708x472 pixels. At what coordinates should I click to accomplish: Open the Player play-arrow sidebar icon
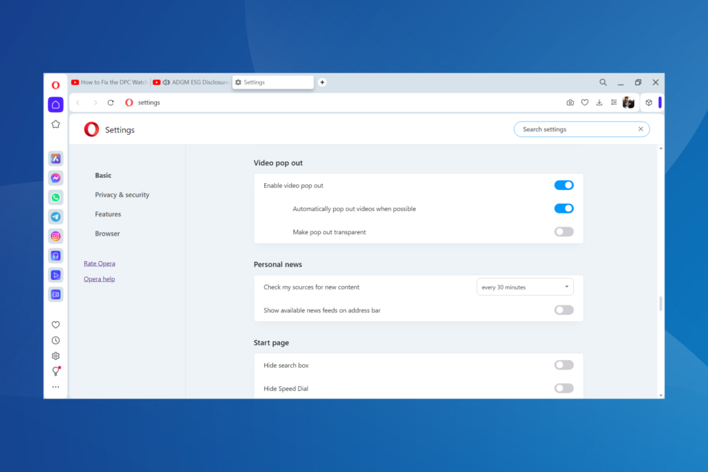click(x=55, y=275)
